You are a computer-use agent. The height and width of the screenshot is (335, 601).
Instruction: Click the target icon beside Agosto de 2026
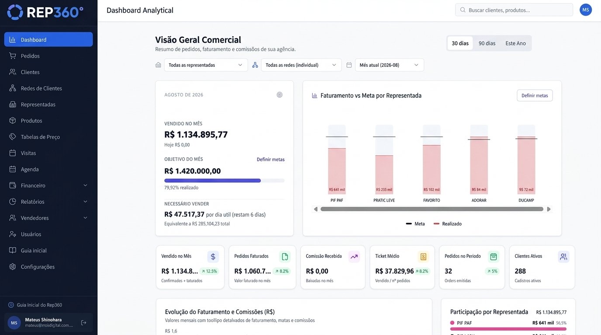click(x=280, y=95)
